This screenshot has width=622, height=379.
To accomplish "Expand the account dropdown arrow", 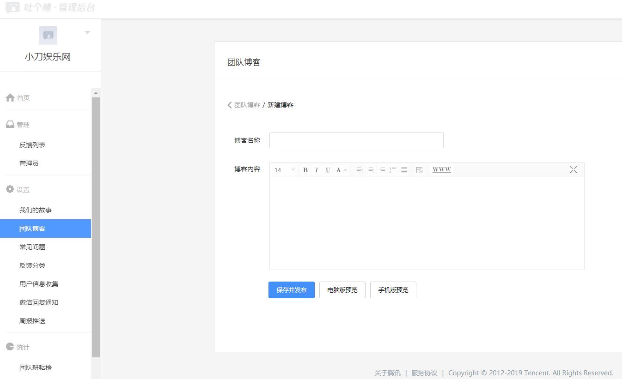I will (x=87, y=33).
